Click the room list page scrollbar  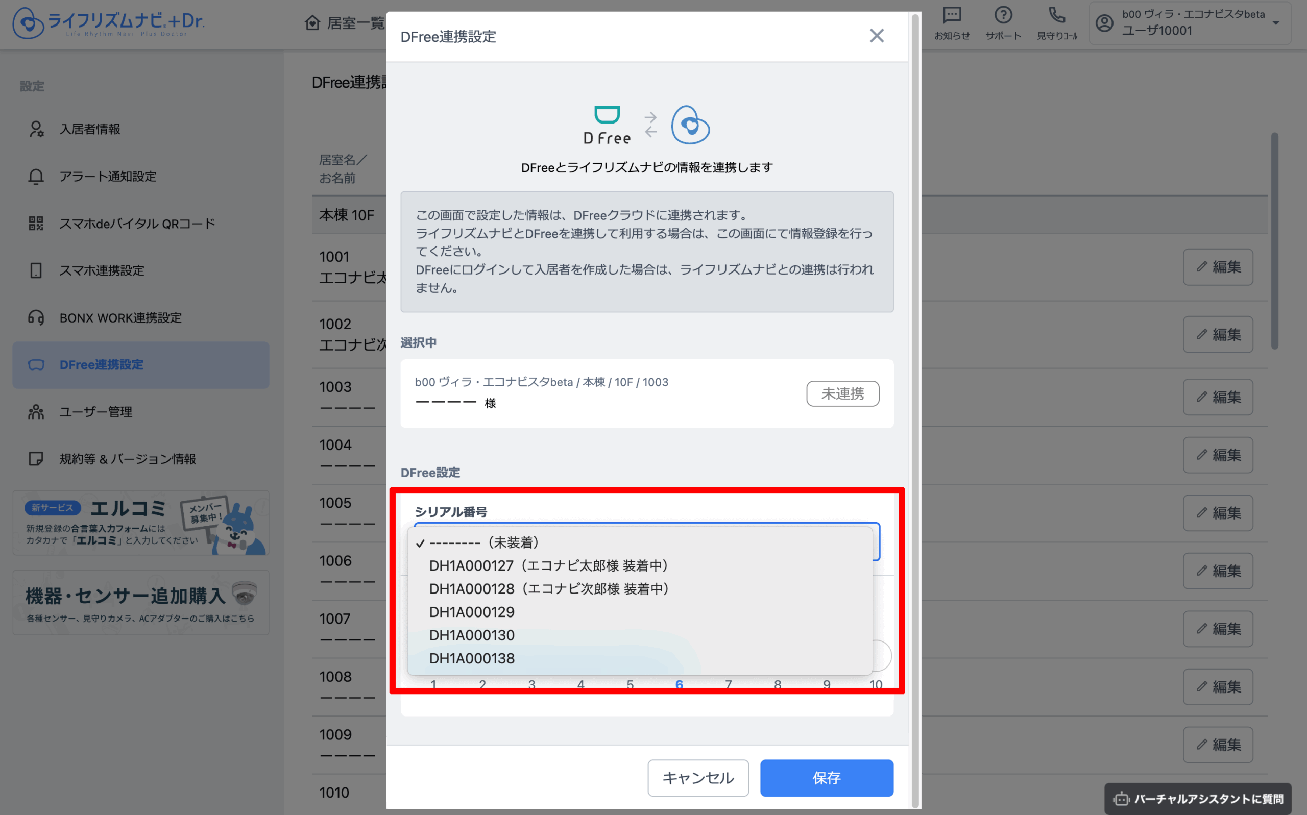coord(1275,241)
